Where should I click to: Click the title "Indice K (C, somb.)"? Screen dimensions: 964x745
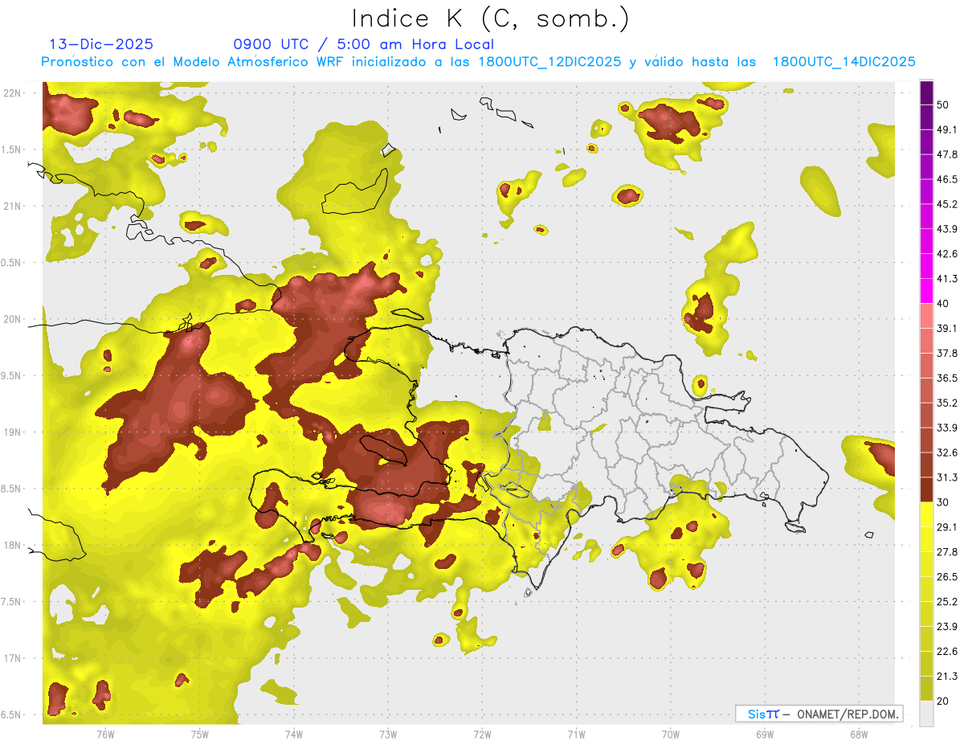click(x=490, y=18)
